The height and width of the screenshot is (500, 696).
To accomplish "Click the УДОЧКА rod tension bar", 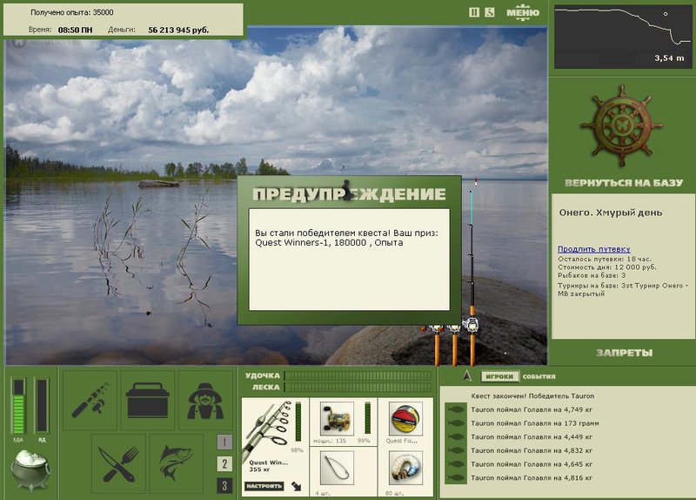I will pyautogui.click(x=358, y=376).
